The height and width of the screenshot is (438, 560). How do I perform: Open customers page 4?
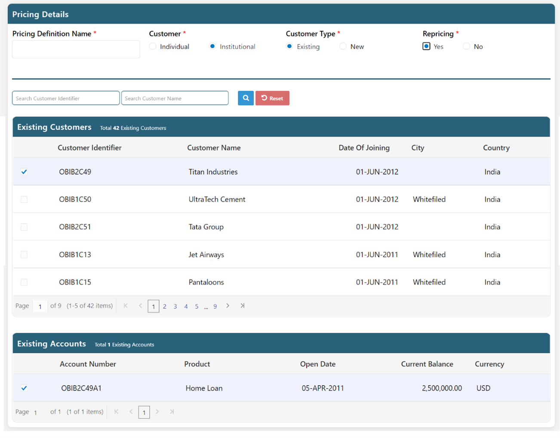point(186,306)
